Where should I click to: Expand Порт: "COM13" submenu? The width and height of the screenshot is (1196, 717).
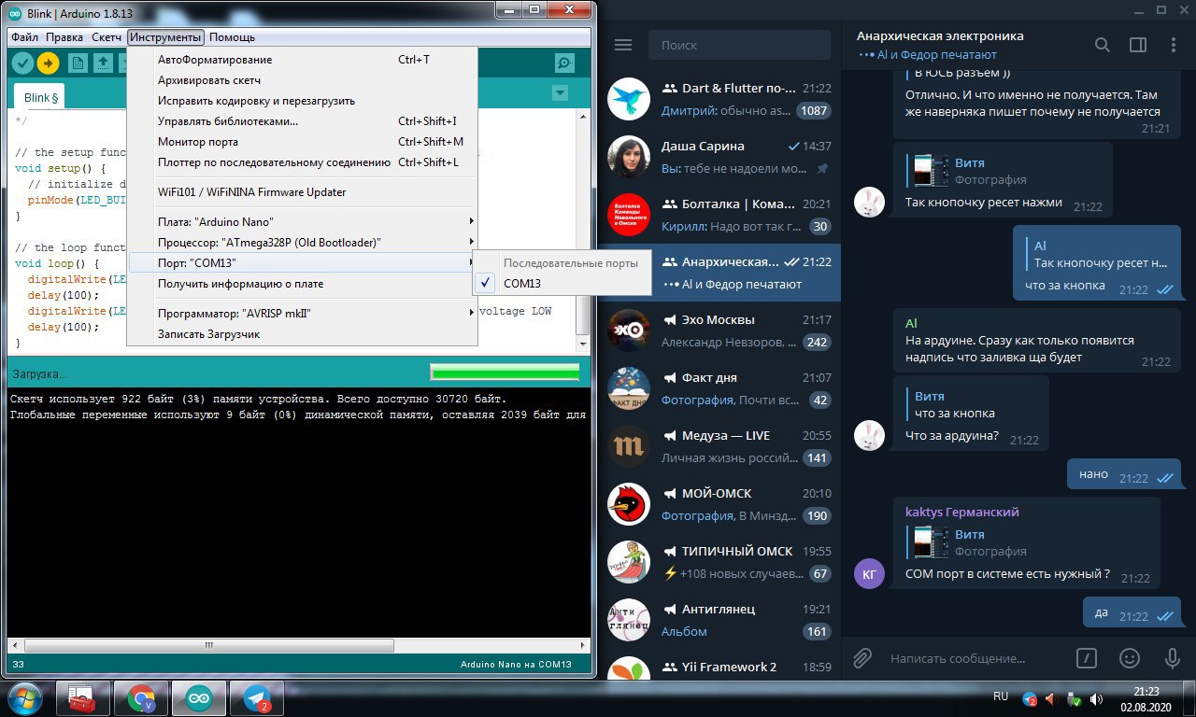tap(302, 263)
